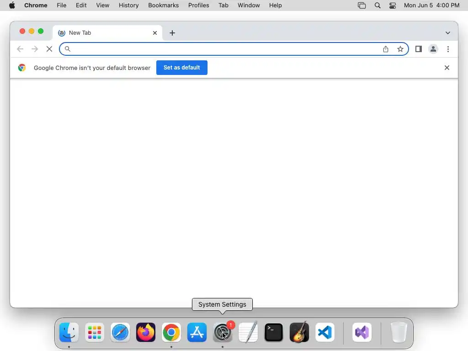The image size is (468, 351).
Task: Launch GarageBand from the Dock
Action: tap(299, 332)
